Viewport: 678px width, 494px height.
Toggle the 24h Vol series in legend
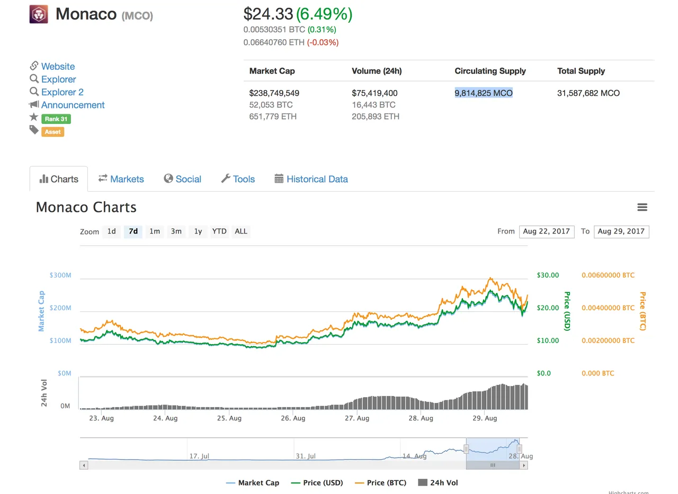pos(438,482)
